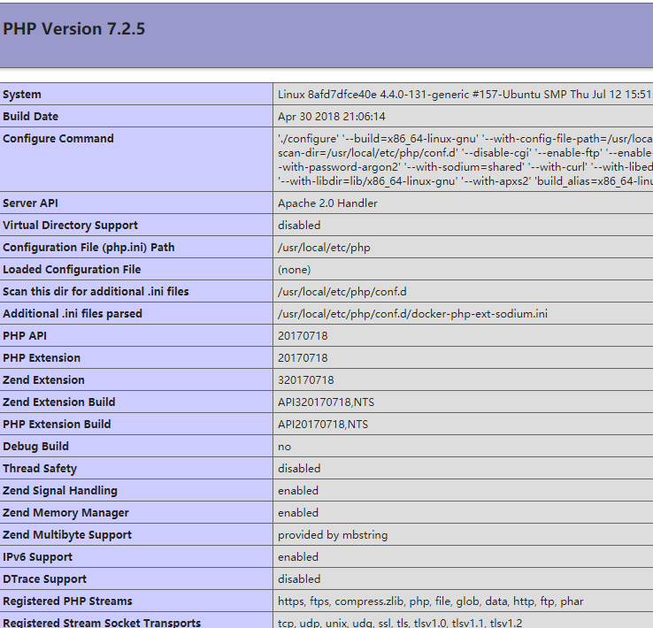Click the Virtual Directory Support label
Image resolution: width=653 pixels, height=628 pixels.
(x=70, y=226)
